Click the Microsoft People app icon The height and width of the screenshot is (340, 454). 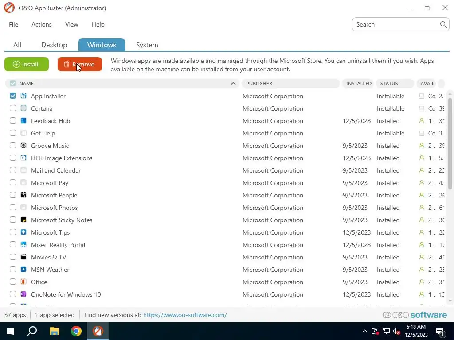[x=23, y=195]
